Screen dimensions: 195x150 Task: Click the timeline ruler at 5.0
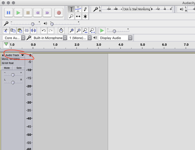143,45
